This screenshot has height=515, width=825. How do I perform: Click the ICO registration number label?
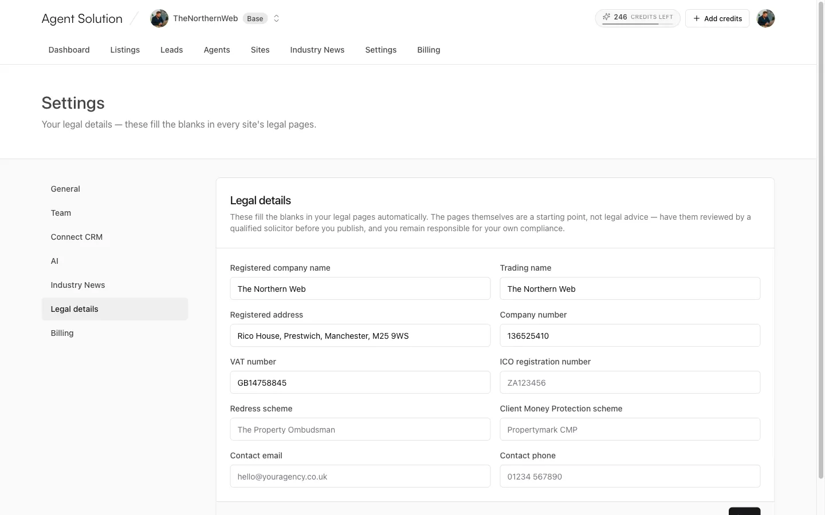click(x=545, y=362)
